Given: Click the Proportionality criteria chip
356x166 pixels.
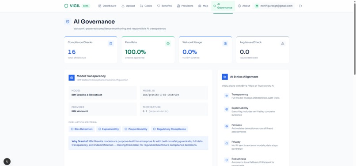Looking at the screenshot, I should point(136,129).
